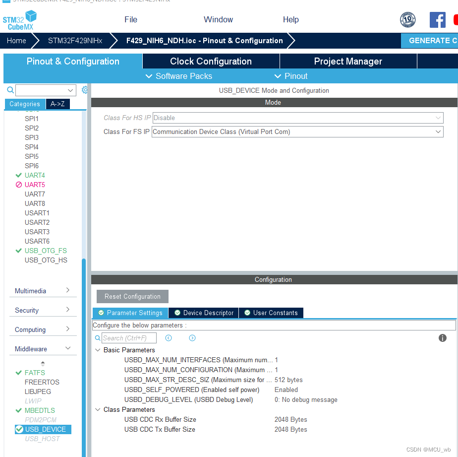Click Reset Configuration button

[132, 296]
